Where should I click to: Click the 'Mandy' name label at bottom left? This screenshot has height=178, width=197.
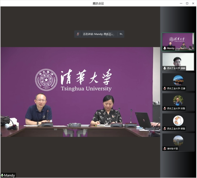pos(9,175)
